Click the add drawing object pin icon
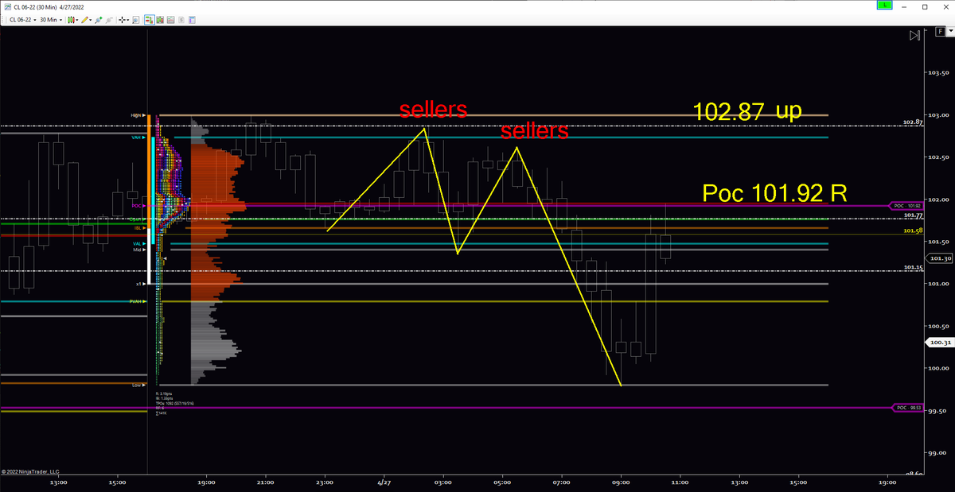 (99, 20)
